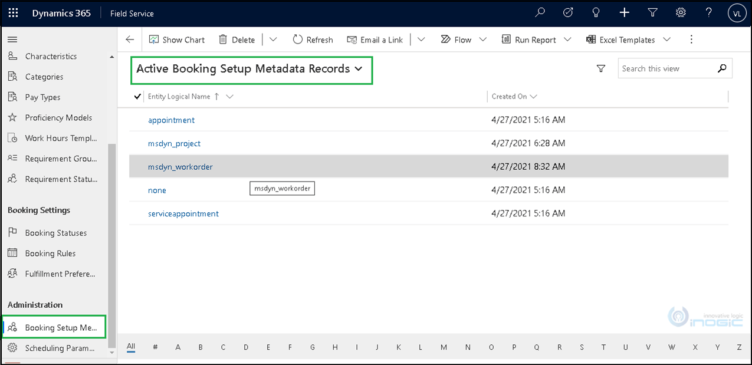The height and width of the screenshot is (365, 752).
Task: Click the search magnifier in top bar
Action: coord(540,12)
